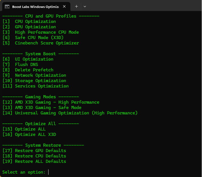Click the Network Optimization entry
The height and width of the screenshot is (177, 202).
tap(34, 75)
